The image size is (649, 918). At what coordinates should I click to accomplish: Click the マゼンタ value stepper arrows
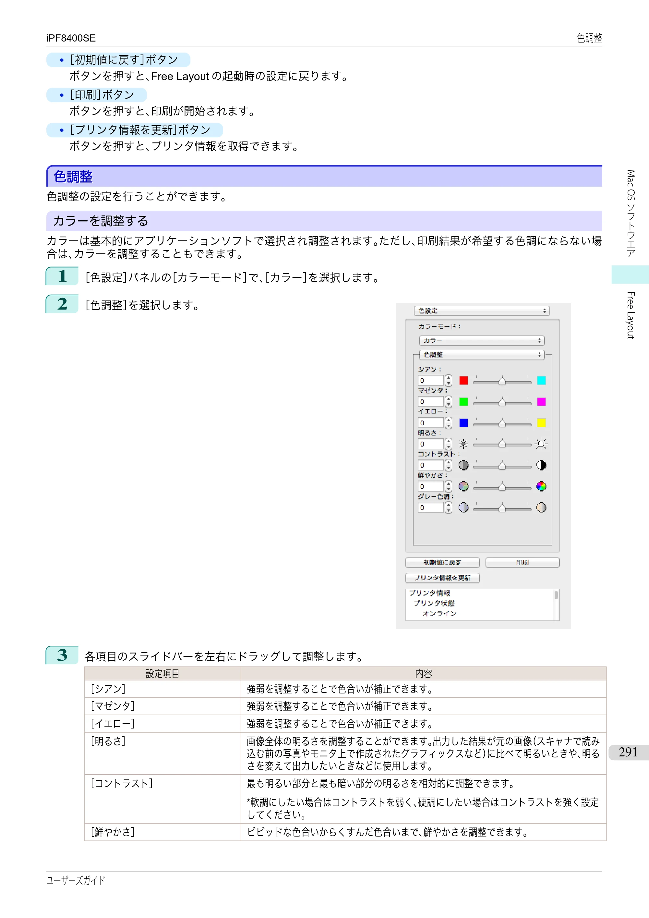coord(448,401)
